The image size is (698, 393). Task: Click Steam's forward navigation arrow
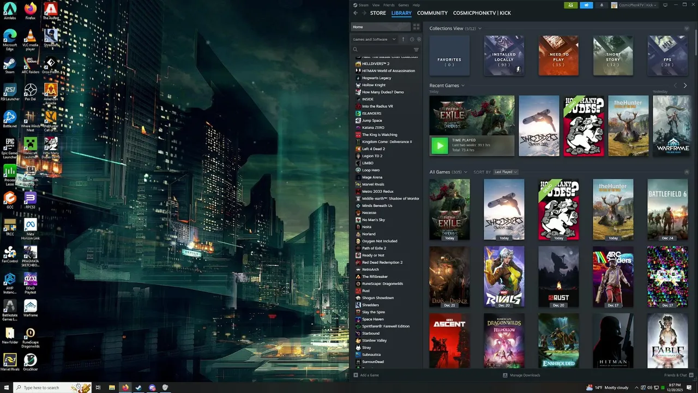pos(364,13)
